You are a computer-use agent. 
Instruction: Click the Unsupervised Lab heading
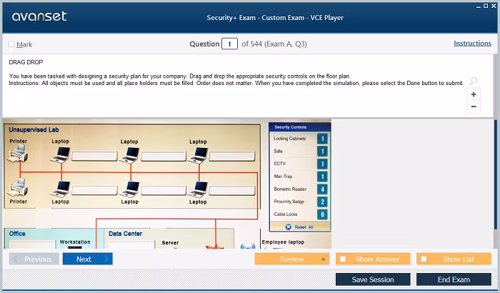tap(34, 129)
